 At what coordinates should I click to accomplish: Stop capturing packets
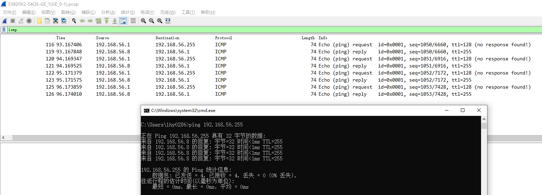[13, 21]
